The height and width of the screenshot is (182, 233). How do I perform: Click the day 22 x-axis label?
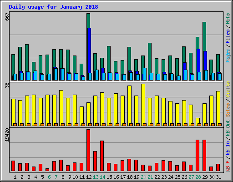click(x=157, y=177)
